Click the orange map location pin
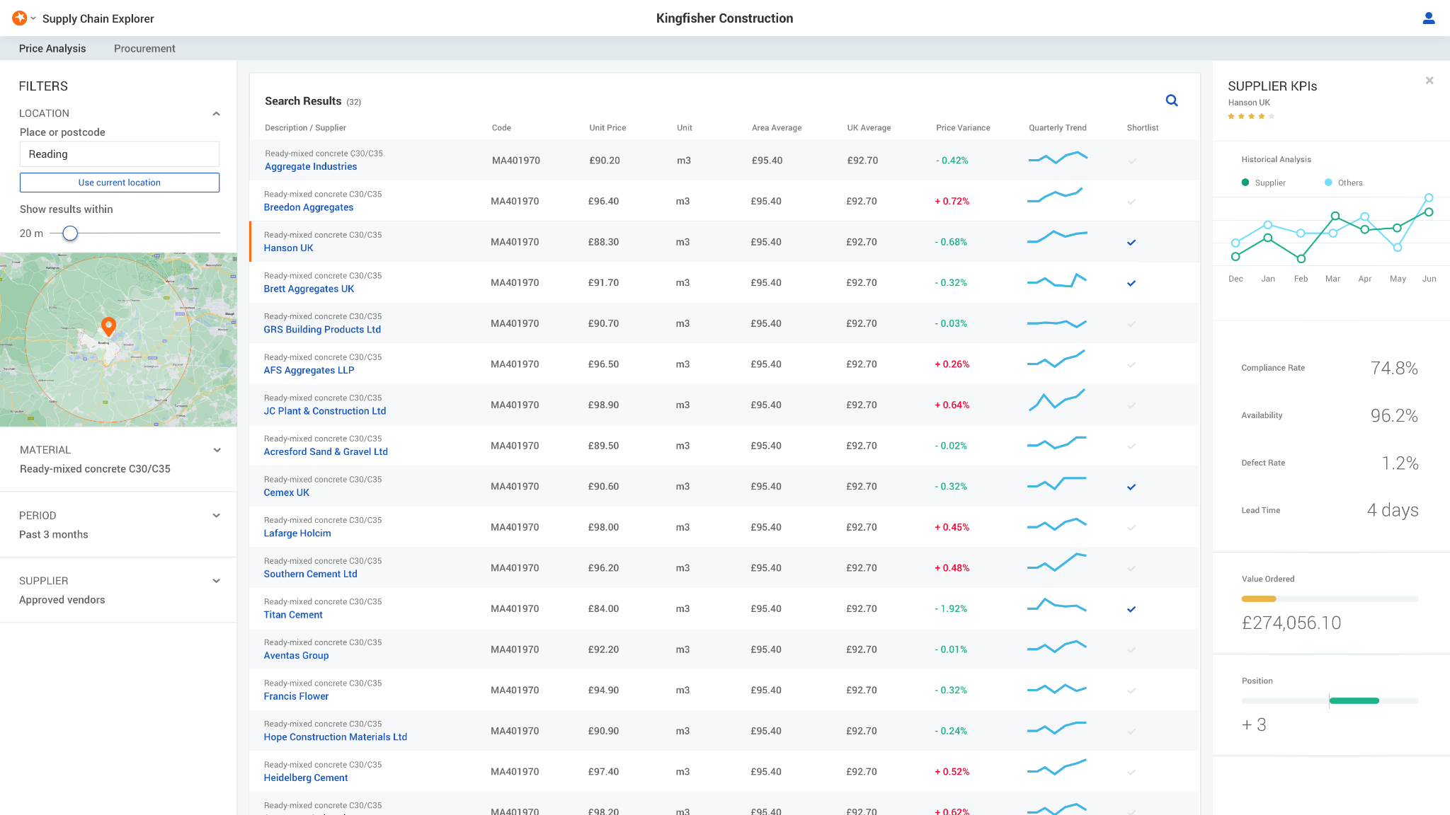This screenshot has width=1450, height=815. (x=108, y=325)
